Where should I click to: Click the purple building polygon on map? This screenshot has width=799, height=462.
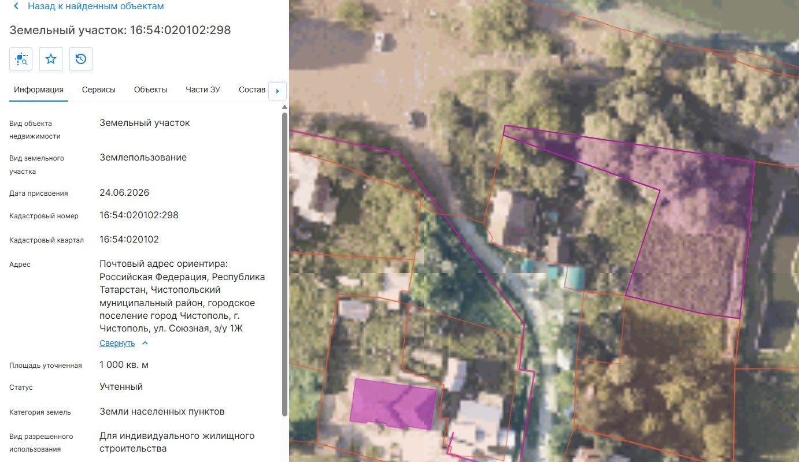click(x=393, y=404)
